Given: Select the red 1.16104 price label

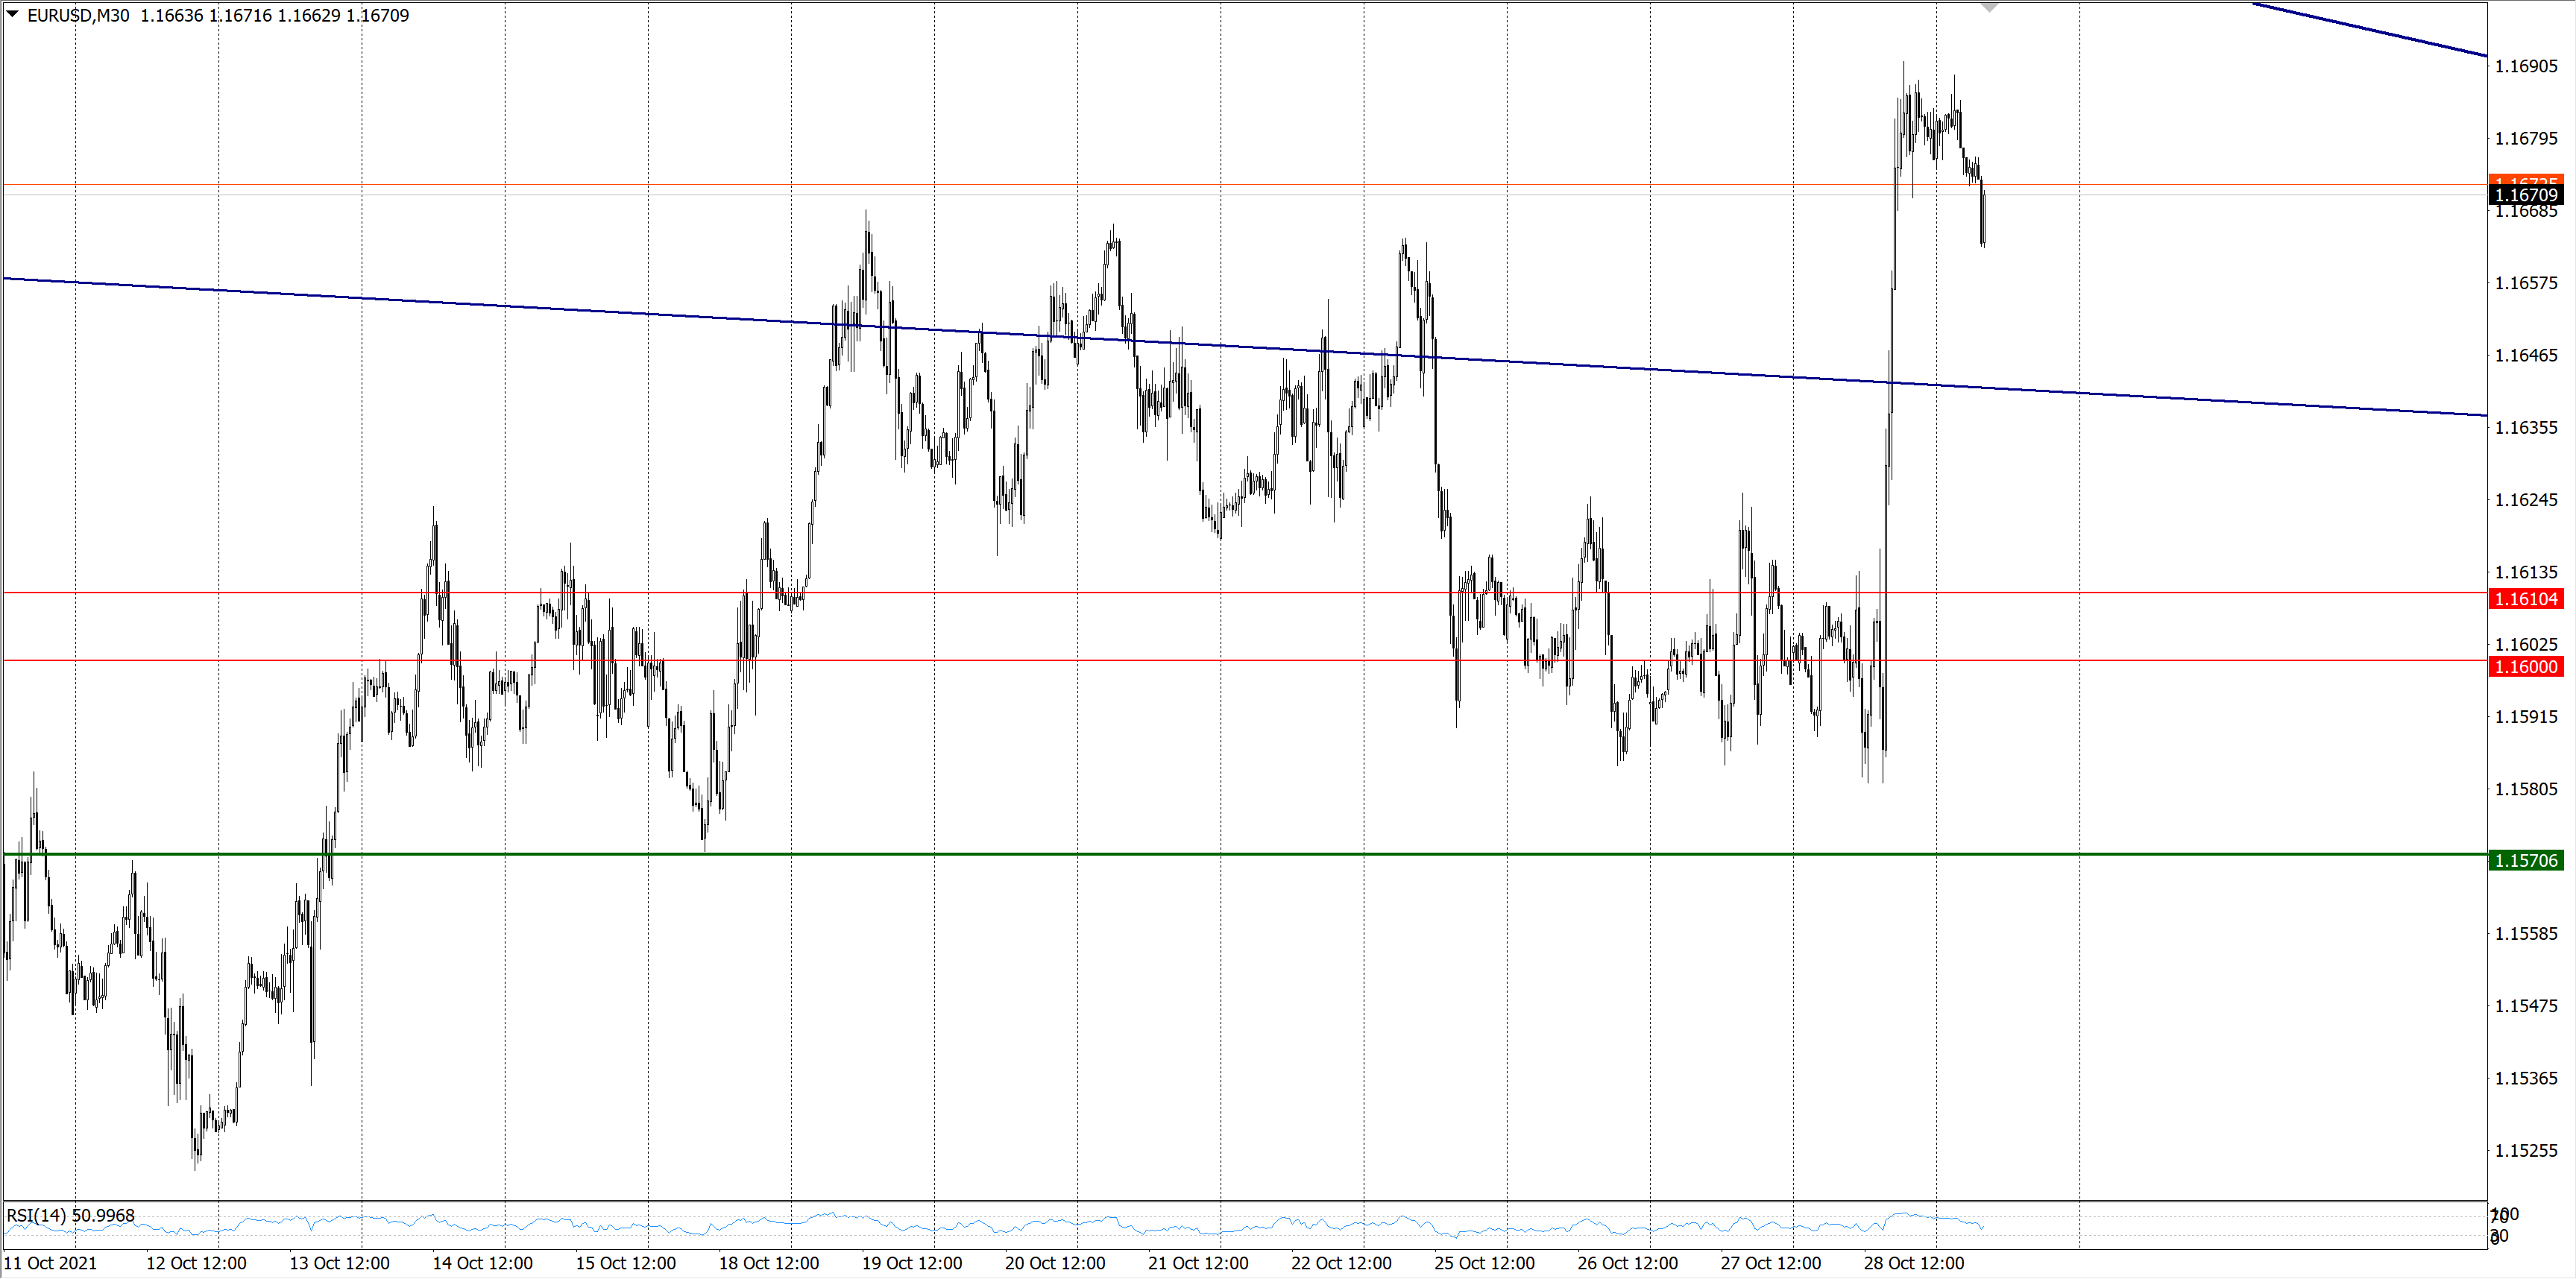Looking at the screenshot, I should pyautogui.click(x=2525, y=599).
